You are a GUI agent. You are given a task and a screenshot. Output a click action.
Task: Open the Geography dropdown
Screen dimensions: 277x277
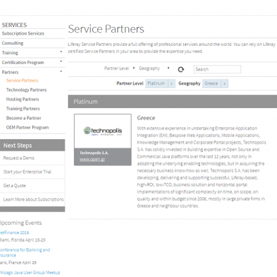[x=154, y=68]
